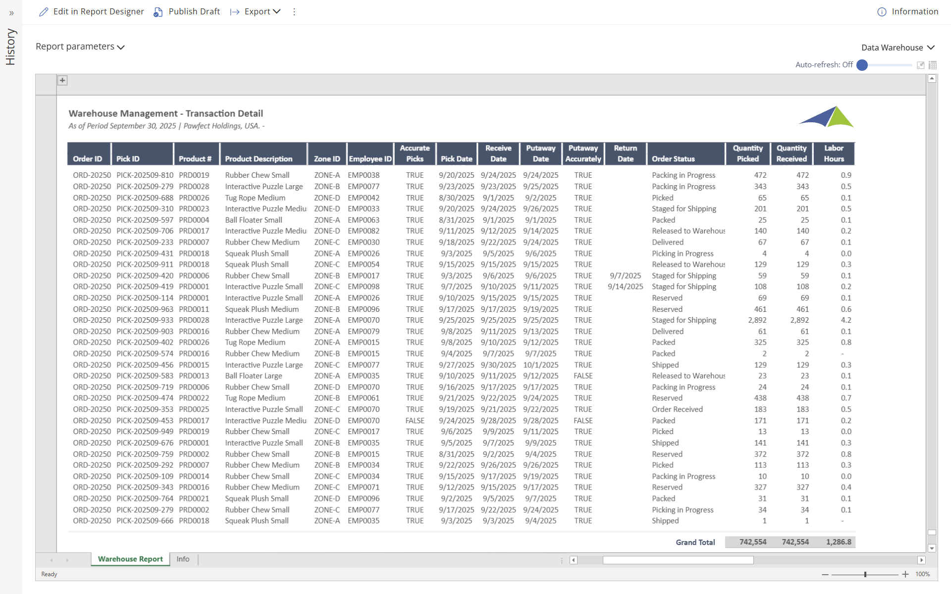
Task: Click the Publish Draft document icon
Action: click(x=158, y=12)
